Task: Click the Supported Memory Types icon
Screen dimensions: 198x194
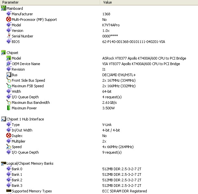Action: (x=9, y=191)
